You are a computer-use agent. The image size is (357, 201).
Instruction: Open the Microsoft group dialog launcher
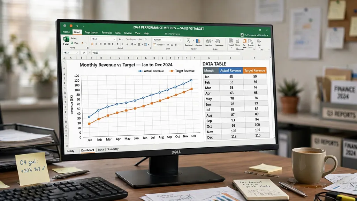point(254,50)
